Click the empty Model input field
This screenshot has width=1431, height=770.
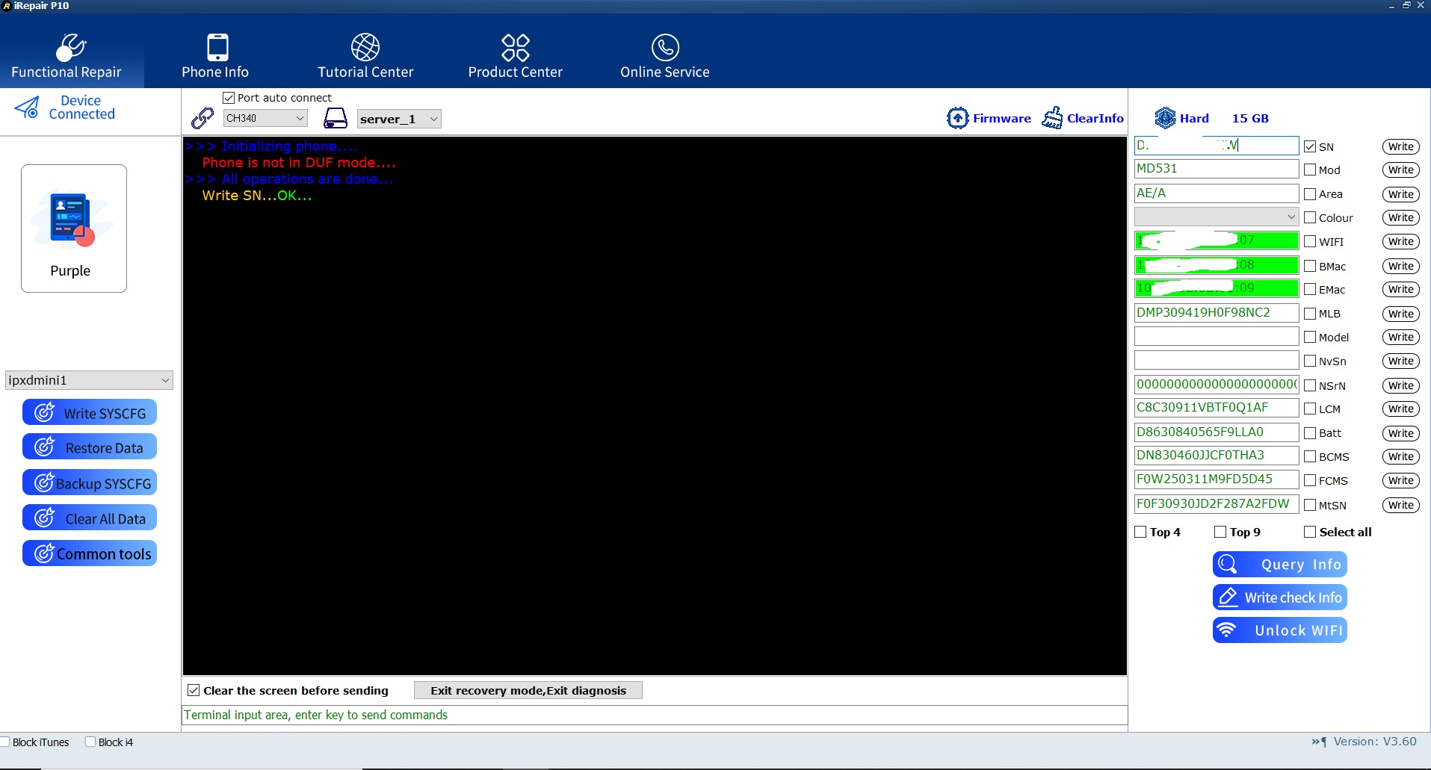click(1217, 336)
